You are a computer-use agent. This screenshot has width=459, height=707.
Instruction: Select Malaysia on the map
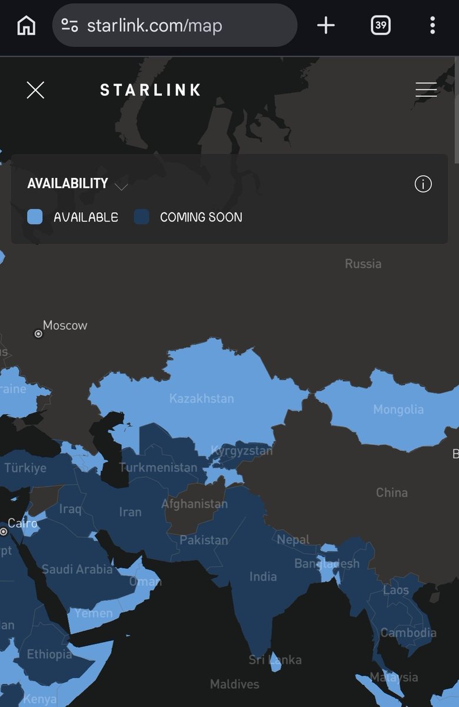coord(394,678)
